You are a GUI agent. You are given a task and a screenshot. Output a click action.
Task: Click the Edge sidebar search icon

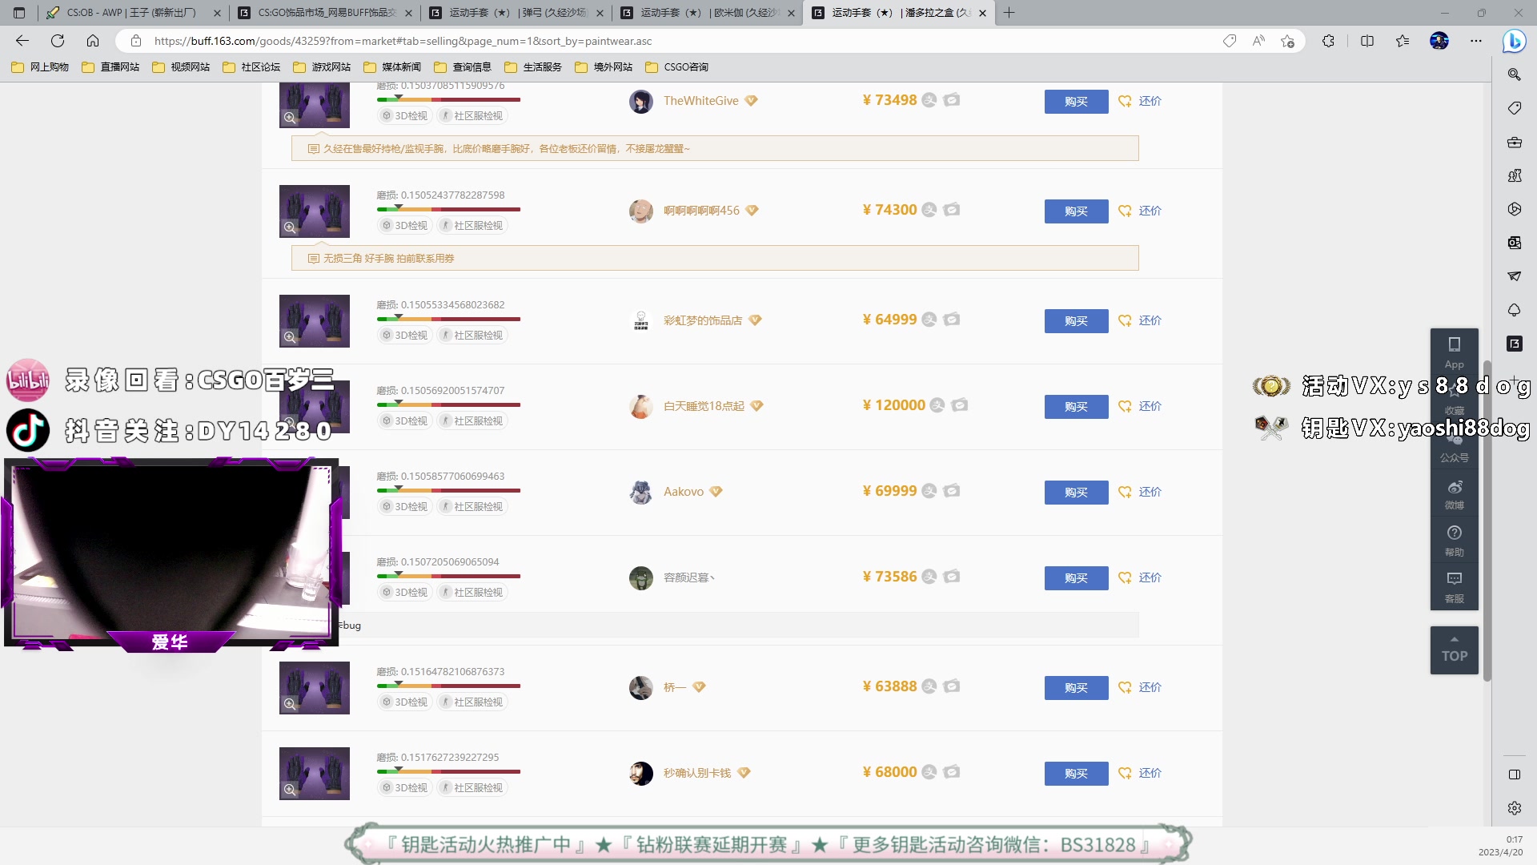[x=1514, y=74]
